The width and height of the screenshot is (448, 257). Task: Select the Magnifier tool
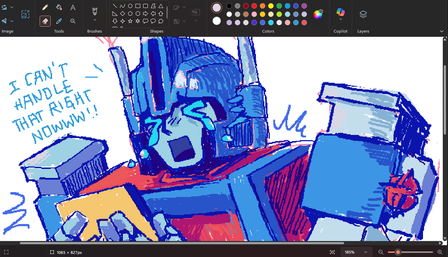tap(73, 21)
